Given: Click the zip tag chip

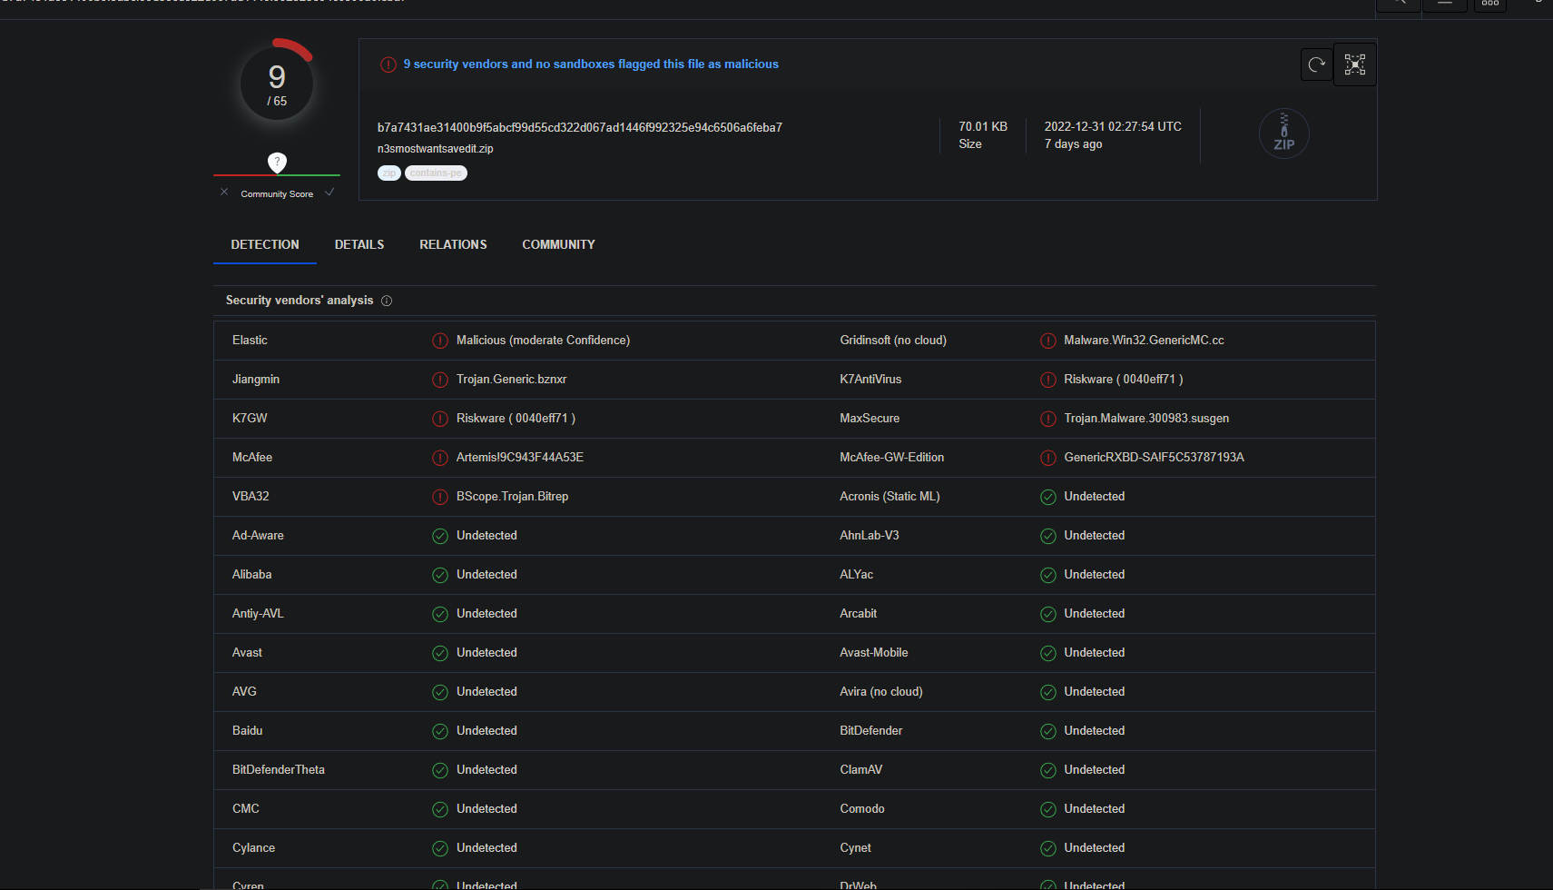Looking at the screenshot, I should tap(389, 173).
